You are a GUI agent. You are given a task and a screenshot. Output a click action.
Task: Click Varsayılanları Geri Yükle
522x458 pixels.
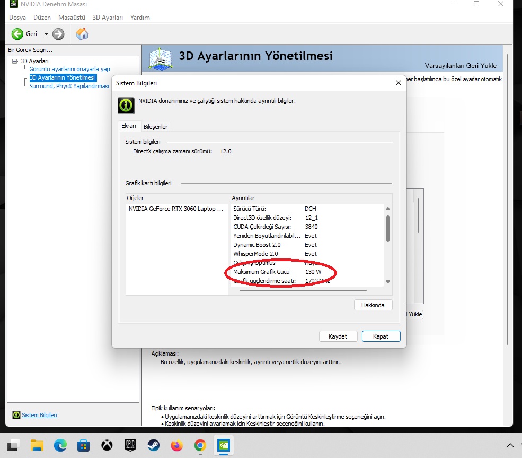point(461,66)
